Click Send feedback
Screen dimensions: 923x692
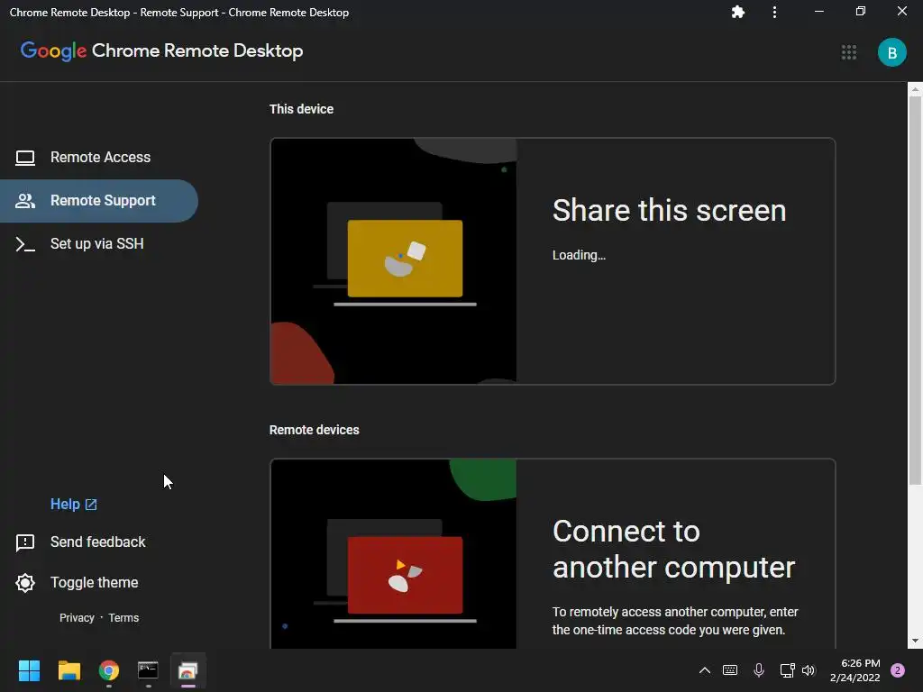click(x=97, y=542)
